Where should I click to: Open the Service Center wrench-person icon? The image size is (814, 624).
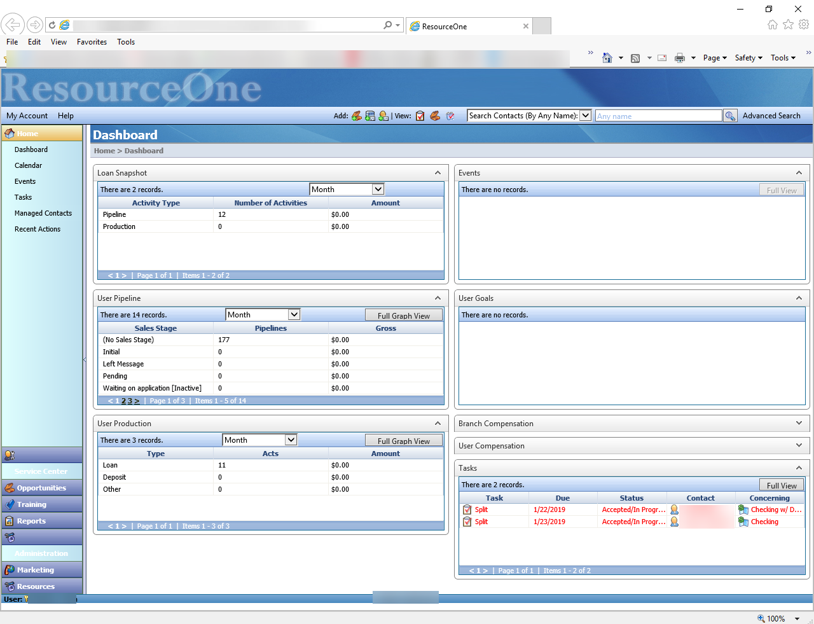coord(10,455)
